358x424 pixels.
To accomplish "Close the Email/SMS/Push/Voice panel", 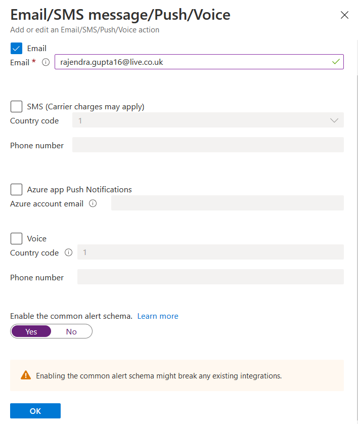I will (x=345, y=15).
